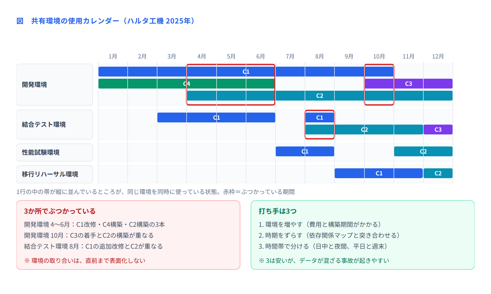This screenshot has width=491, height=294.
Task: Click the line 開発環境 4〜6月：C1改修・C4構築
Action: tap(94, 225)
